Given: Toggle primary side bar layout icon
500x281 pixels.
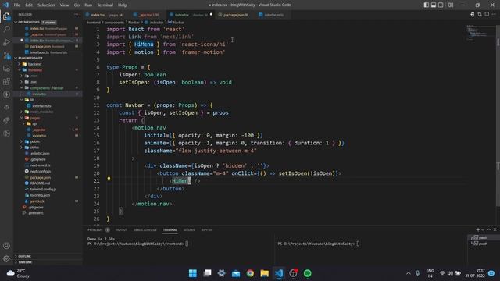Looking at the screenshot, I should 427,5.
